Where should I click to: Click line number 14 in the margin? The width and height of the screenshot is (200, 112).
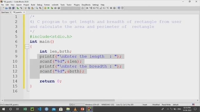point(15,81)
